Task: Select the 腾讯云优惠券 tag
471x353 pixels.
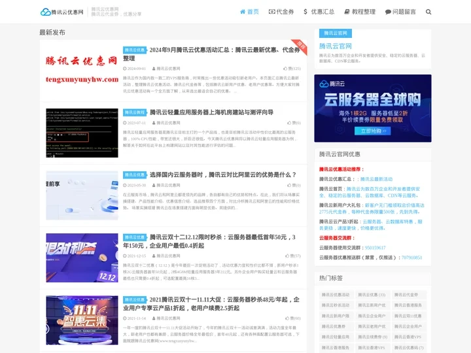Action: tap(336, 326)
